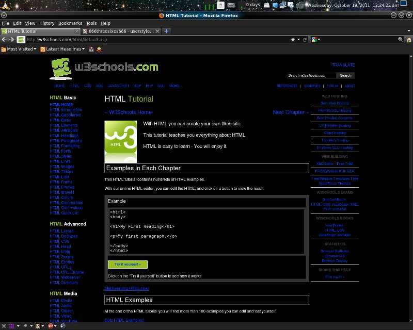Switch to the HTML Tutorial tab

(40, 31)
